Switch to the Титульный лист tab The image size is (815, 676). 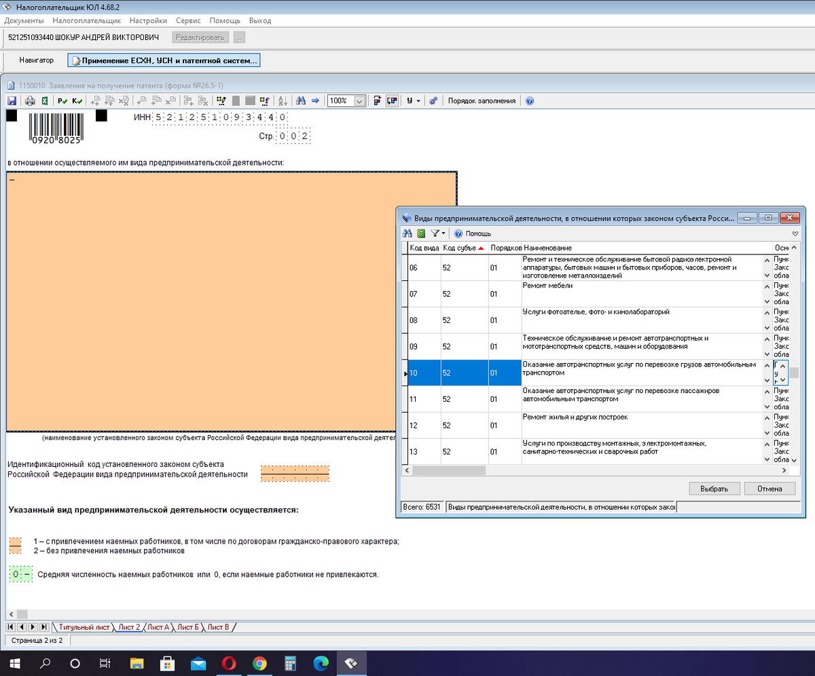click(x=84, y=627)
